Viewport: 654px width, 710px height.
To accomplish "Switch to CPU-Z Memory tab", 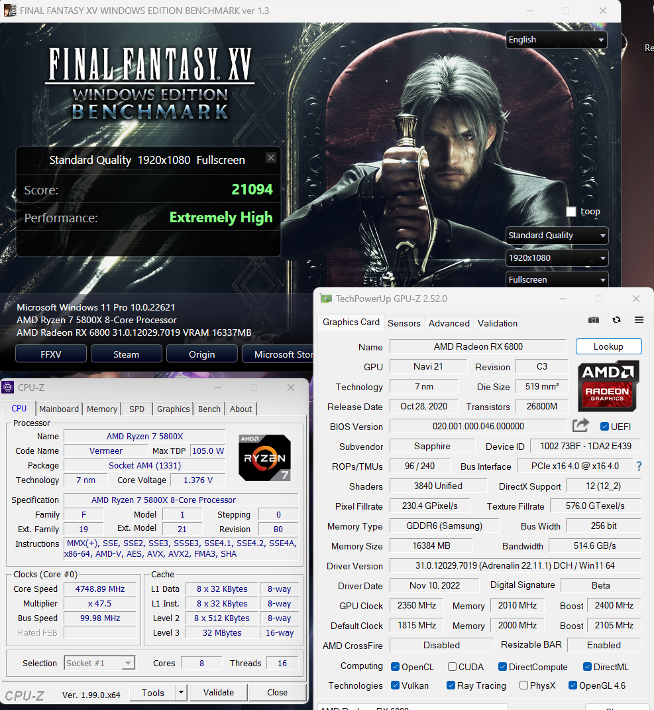I will click(102, 409).
